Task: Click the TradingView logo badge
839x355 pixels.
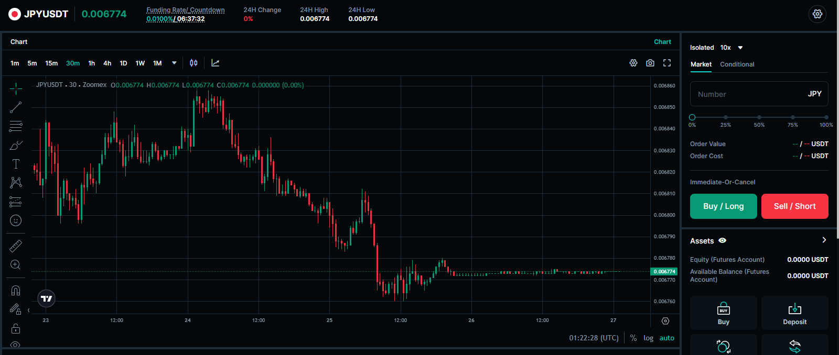Action: tap(47, 298)
